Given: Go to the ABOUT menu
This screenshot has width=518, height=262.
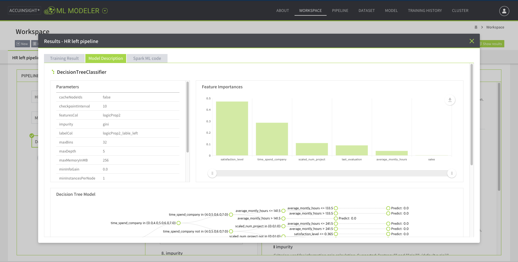Looking at the screenshot, I should [283, 10].
